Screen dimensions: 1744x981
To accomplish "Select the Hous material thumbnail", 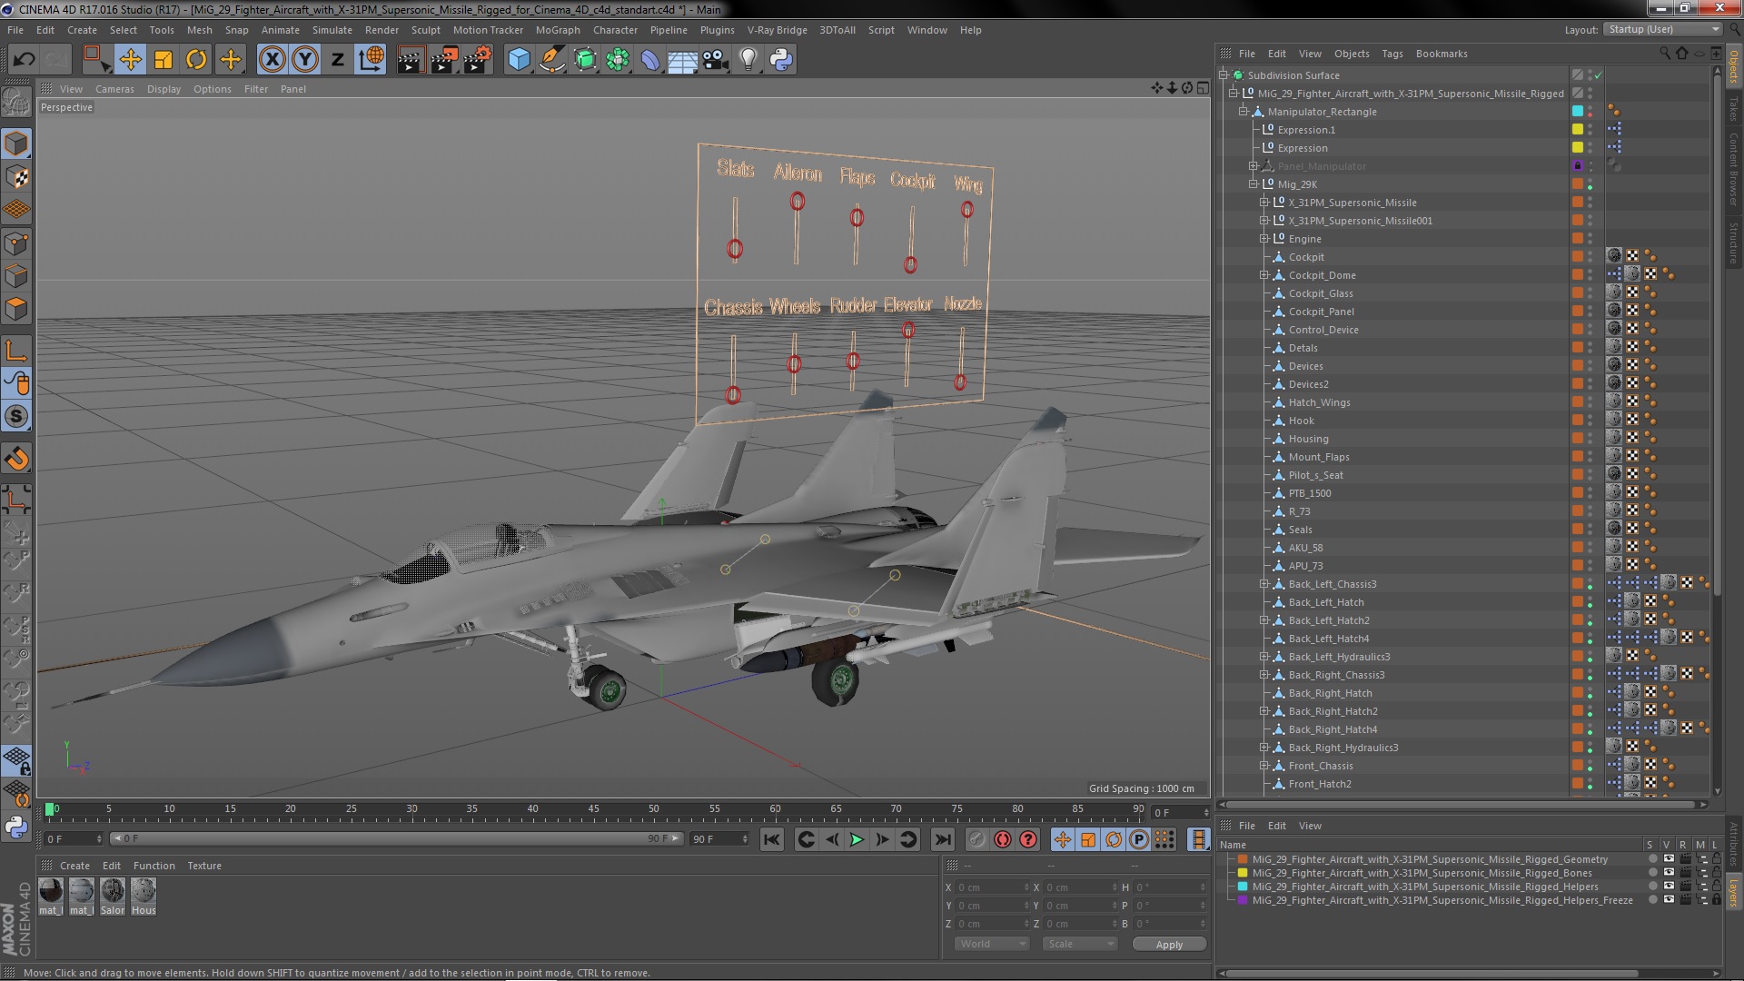I will pos(144,897).
